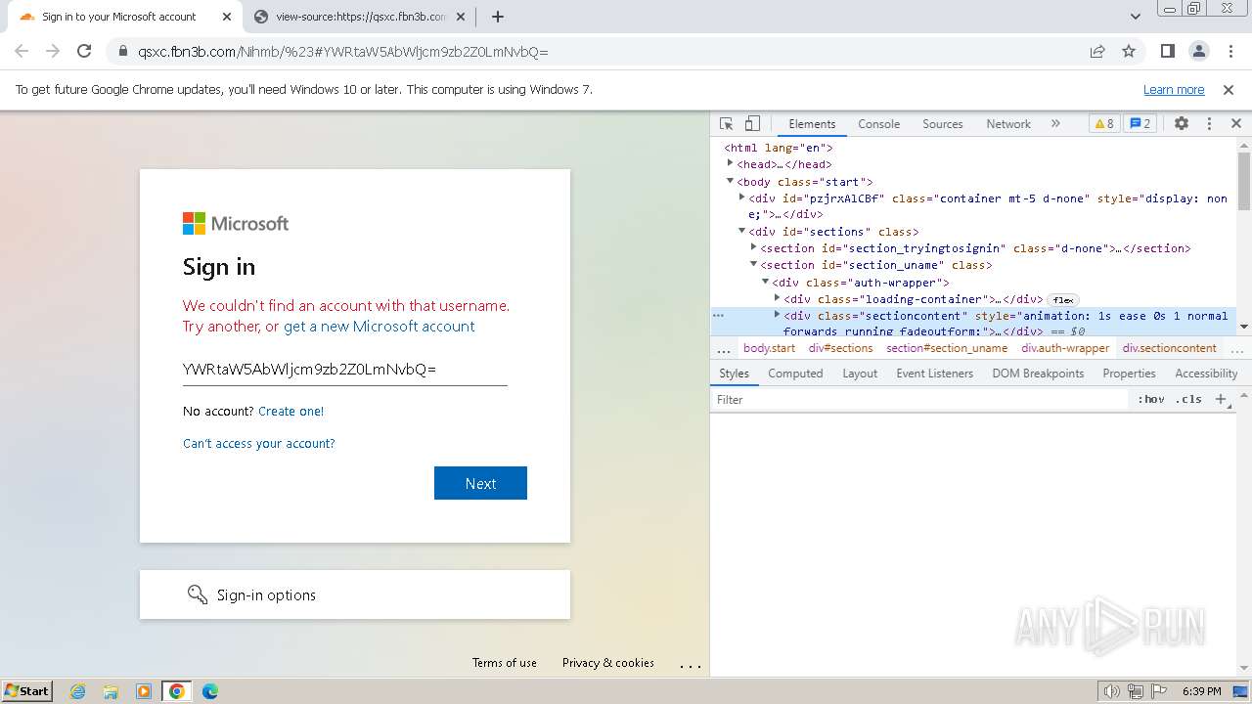Click the Next button
Screen dimensions: 1252x704
coord(480,483)
